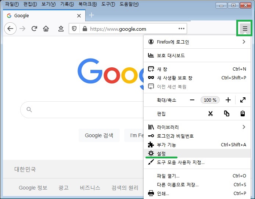Open the 도구(T) menu

(x=108, y=4)
